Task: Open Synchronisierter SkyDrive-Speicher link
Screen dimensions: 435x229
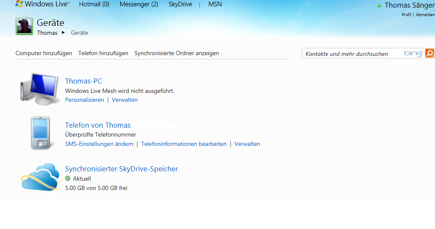Action: [x=121, y=169]
